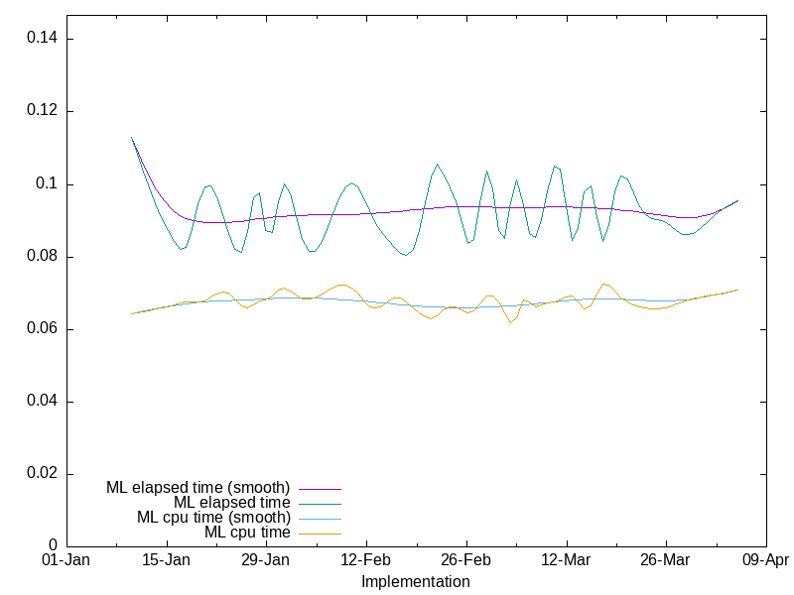Click the 'Implementation' x-axis title
Screen dimensions: 794x595
415,581
